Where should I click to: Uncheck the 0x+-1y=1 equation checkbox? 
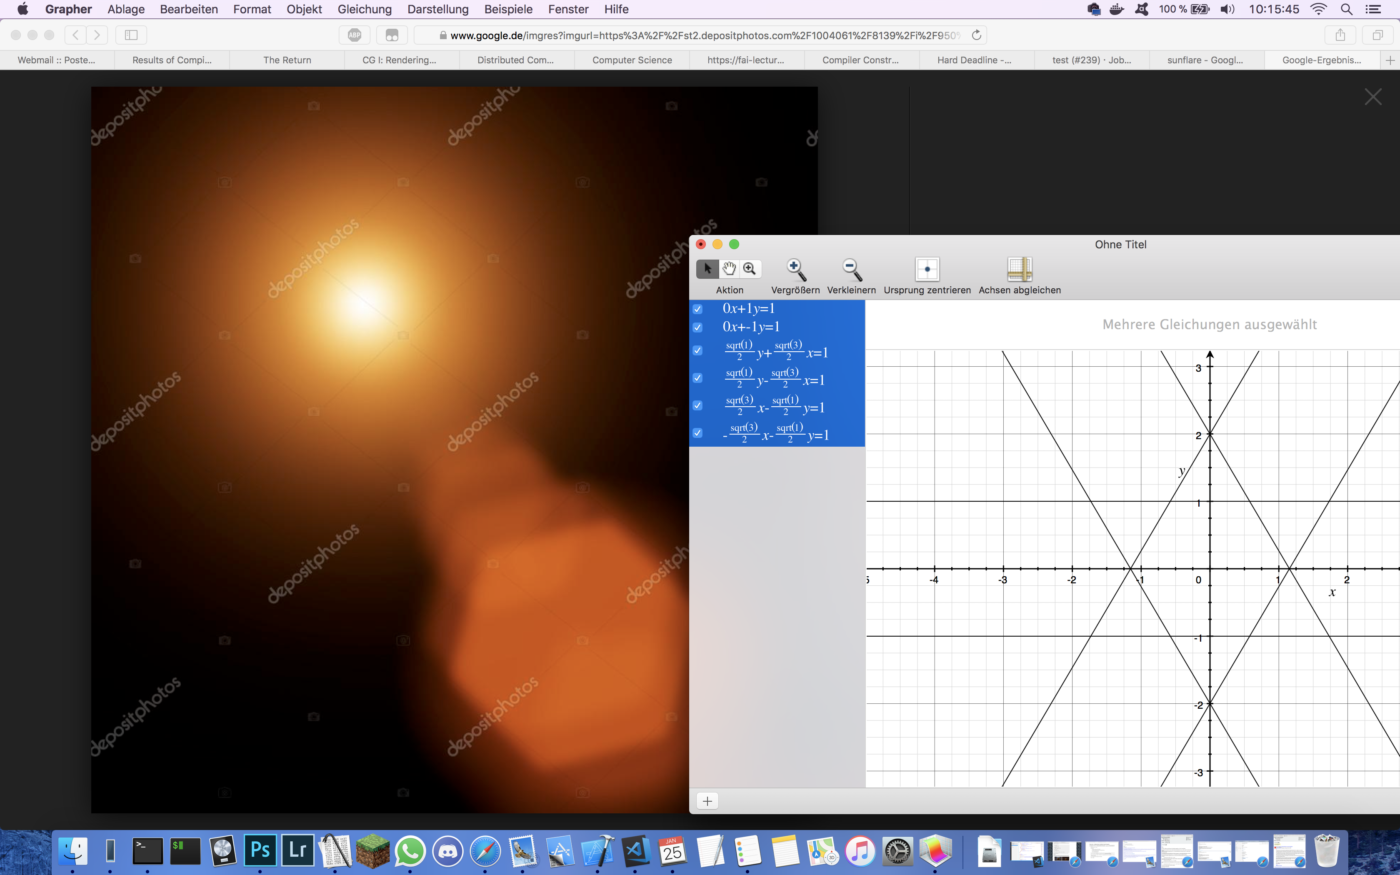[x=697, y=327]
